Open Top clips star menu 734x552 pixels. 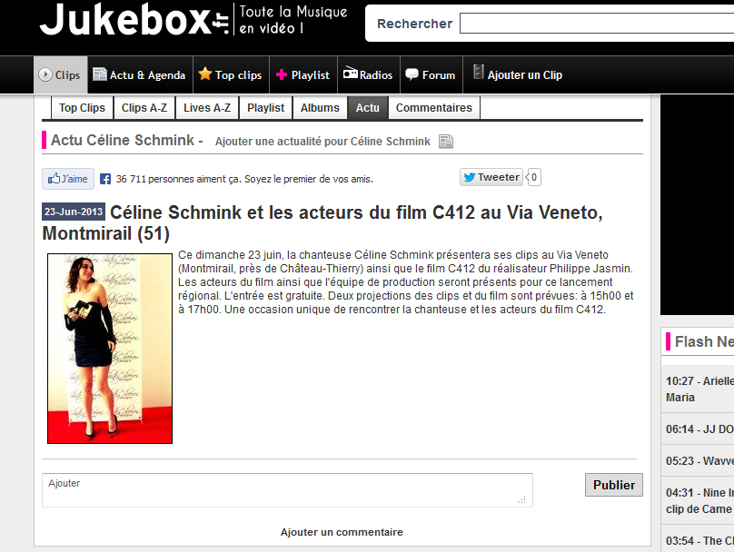231,74
